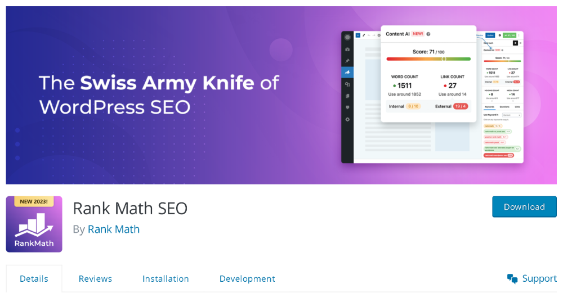Open the Content dropdown in mockup panel
563x293 pixels.
[x=512, y=115]
